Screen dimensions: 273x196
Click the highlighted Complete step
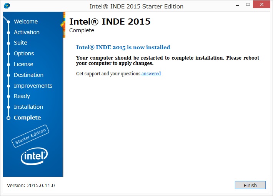click(x=27, y=118)
